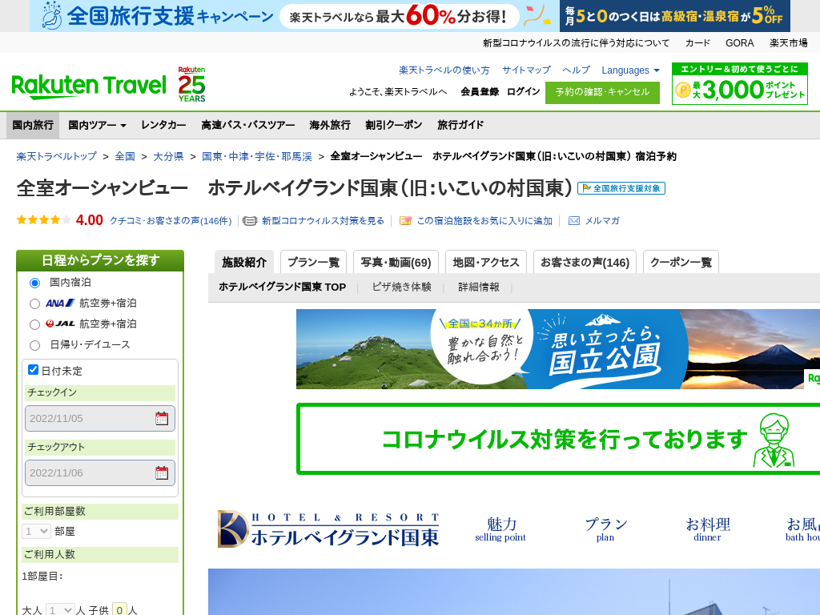Viewport: 820px width, 615px height.
Task: Click 会員登録 link
Action: click(x=480, y=91)
